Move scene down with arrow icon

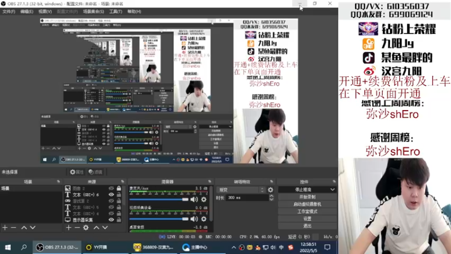tap(33, 227)
